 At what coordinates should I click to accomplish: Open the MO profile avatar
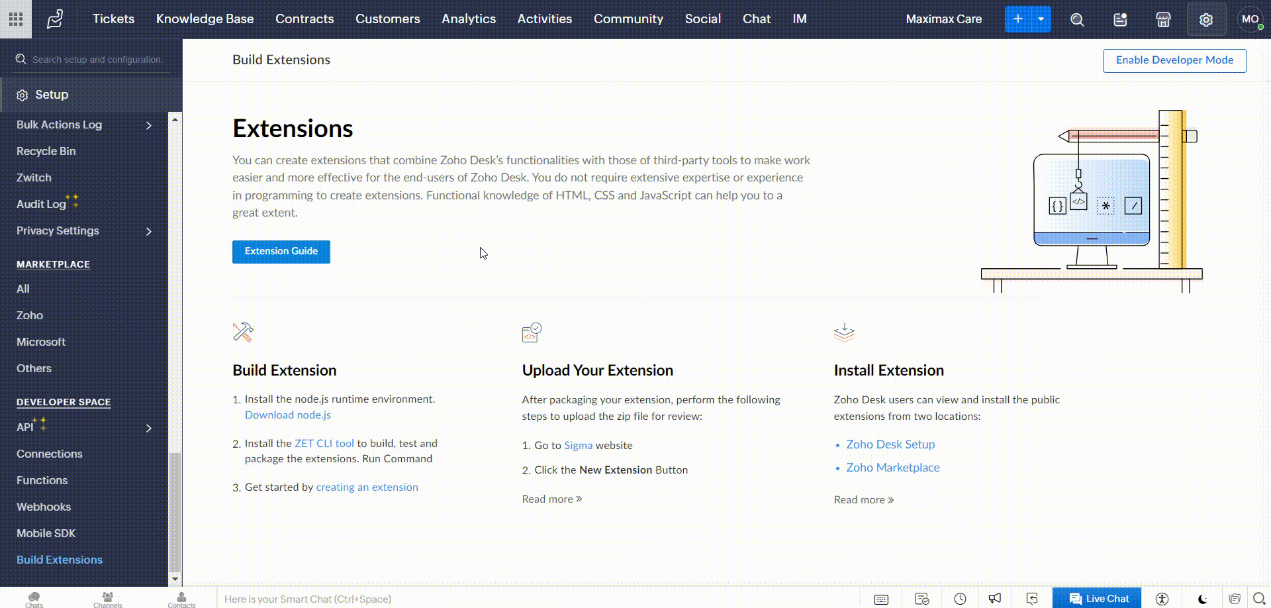pyautogui.click(x=1250, y=19)
